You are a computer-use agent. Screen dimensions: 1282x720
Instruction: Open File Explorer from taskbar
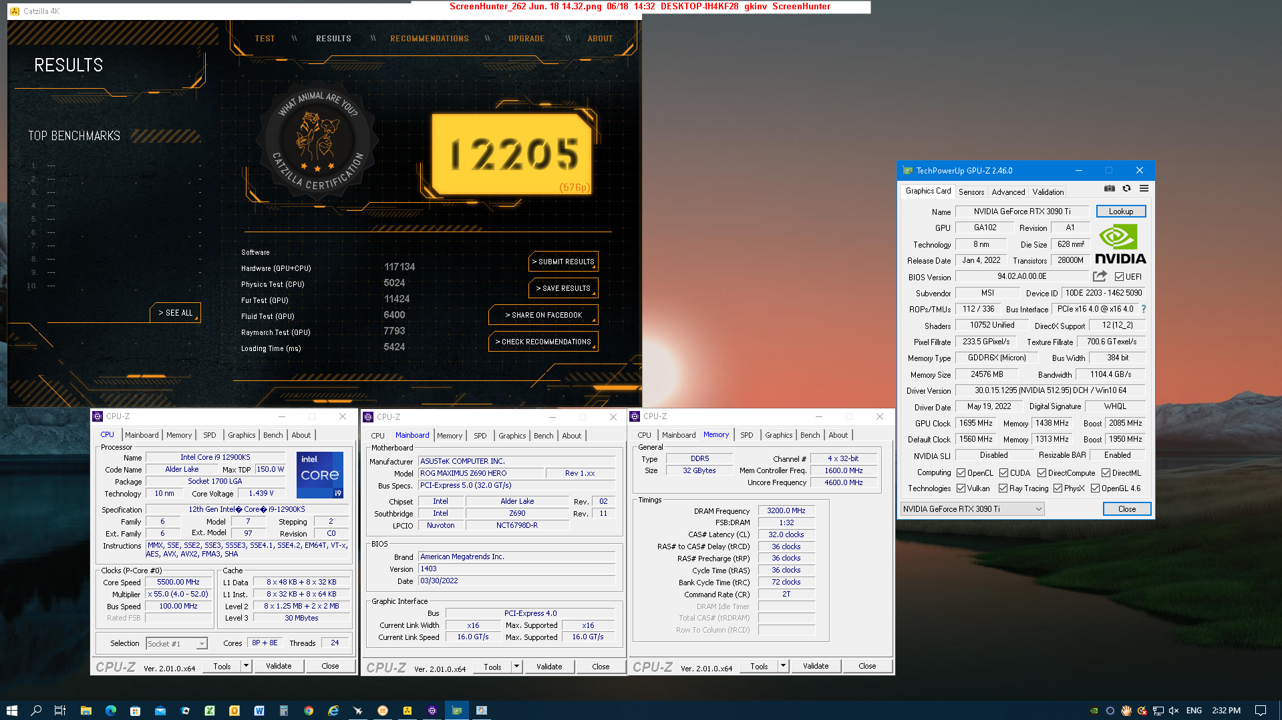coord(86,710)
